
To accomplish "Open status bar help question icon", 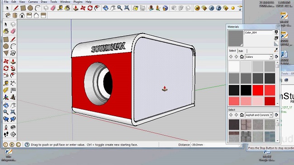I will tap(27, 145).
